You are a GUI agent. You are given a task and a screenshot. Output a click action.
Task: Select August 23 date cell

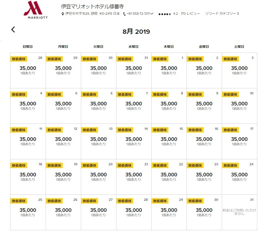204,177
